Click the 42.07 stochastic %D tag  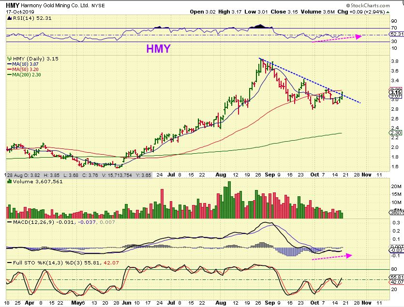(x=397, y=282)
